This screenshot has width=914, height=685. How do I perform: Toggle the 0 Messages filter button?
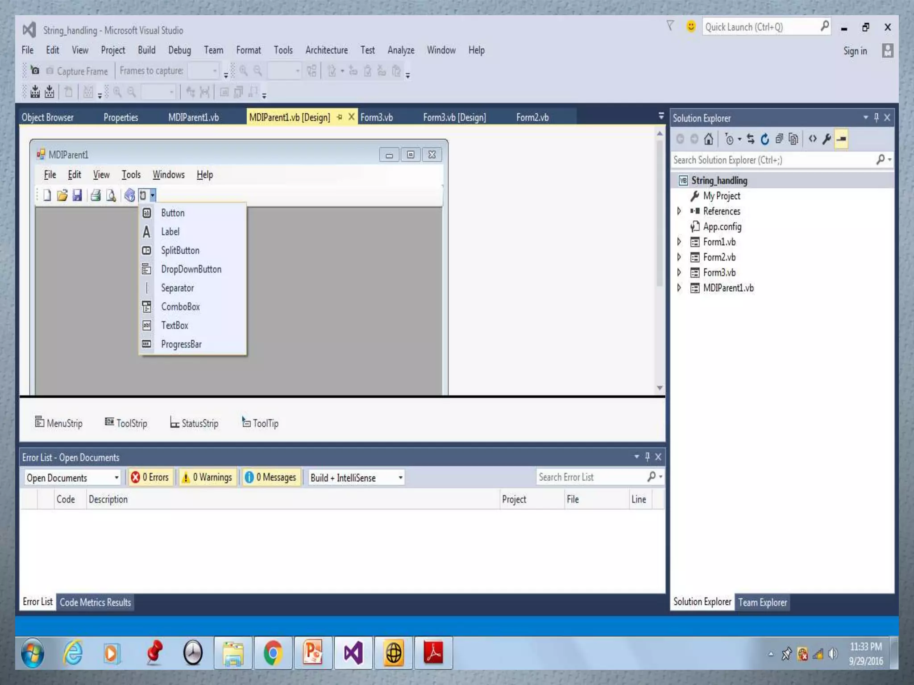pos(271,477)
